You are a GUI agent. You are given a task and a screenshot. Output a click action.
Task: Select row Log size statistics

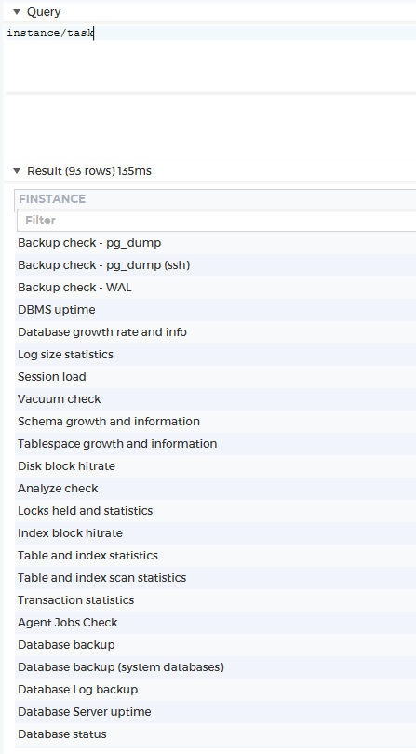click(x=216, y=355)
